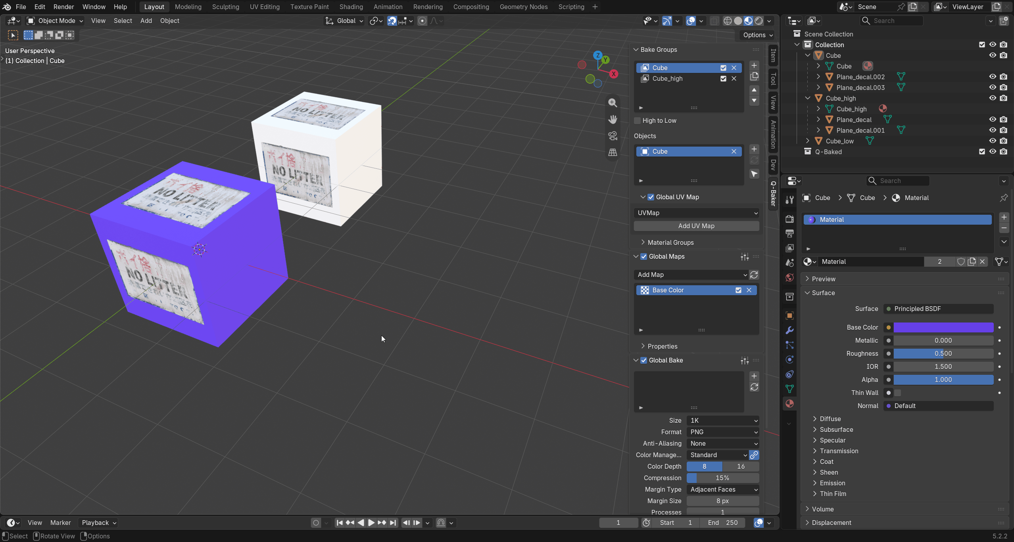Select rendered viewport shading mode

759,21
